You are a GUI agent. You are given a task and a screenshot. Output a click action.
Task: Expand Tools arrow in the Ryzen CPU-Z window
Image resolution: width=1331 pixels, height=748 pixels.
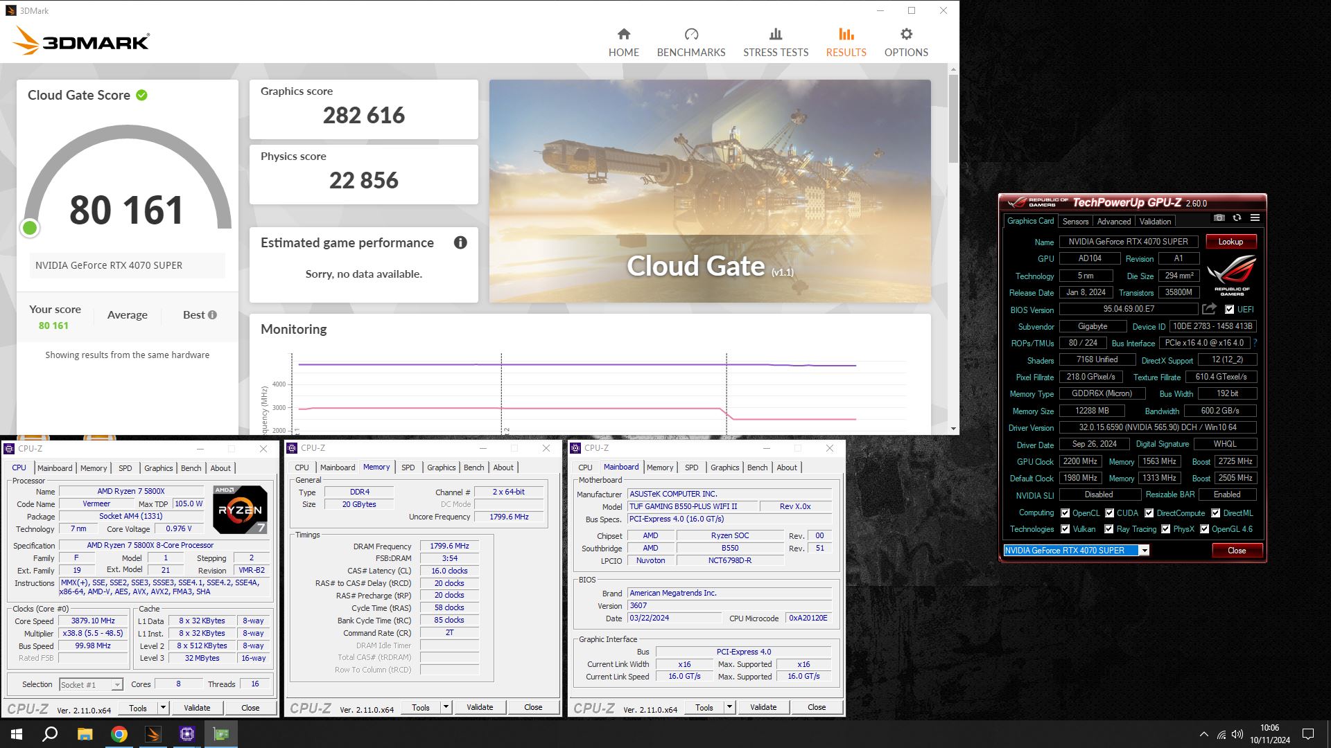point(163,708)
